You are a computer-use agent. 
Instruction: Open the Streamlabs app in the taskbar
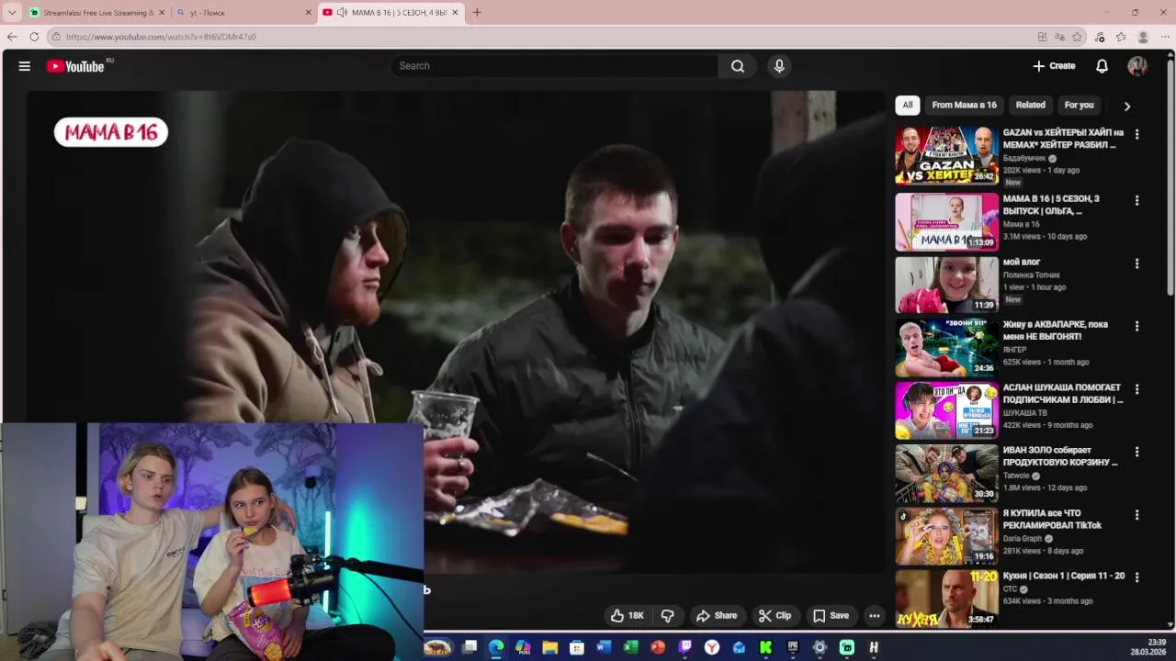click(x=847, y=647)
